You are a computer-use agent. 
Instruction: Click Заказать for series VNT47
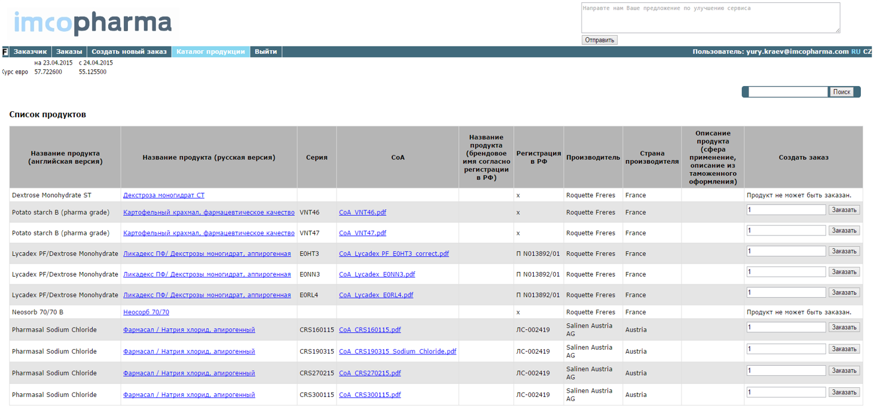844,231
